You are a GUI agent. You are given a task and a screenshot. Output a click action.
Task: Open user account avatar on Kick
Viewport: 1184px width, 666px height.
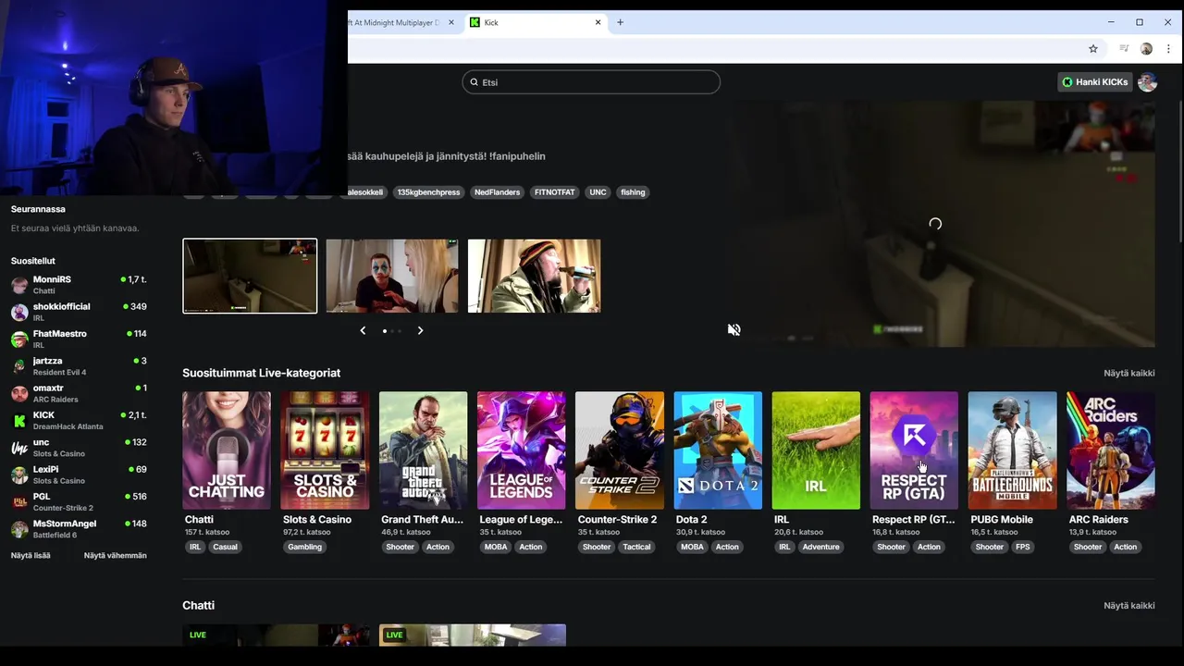[x=1147, y=82]
